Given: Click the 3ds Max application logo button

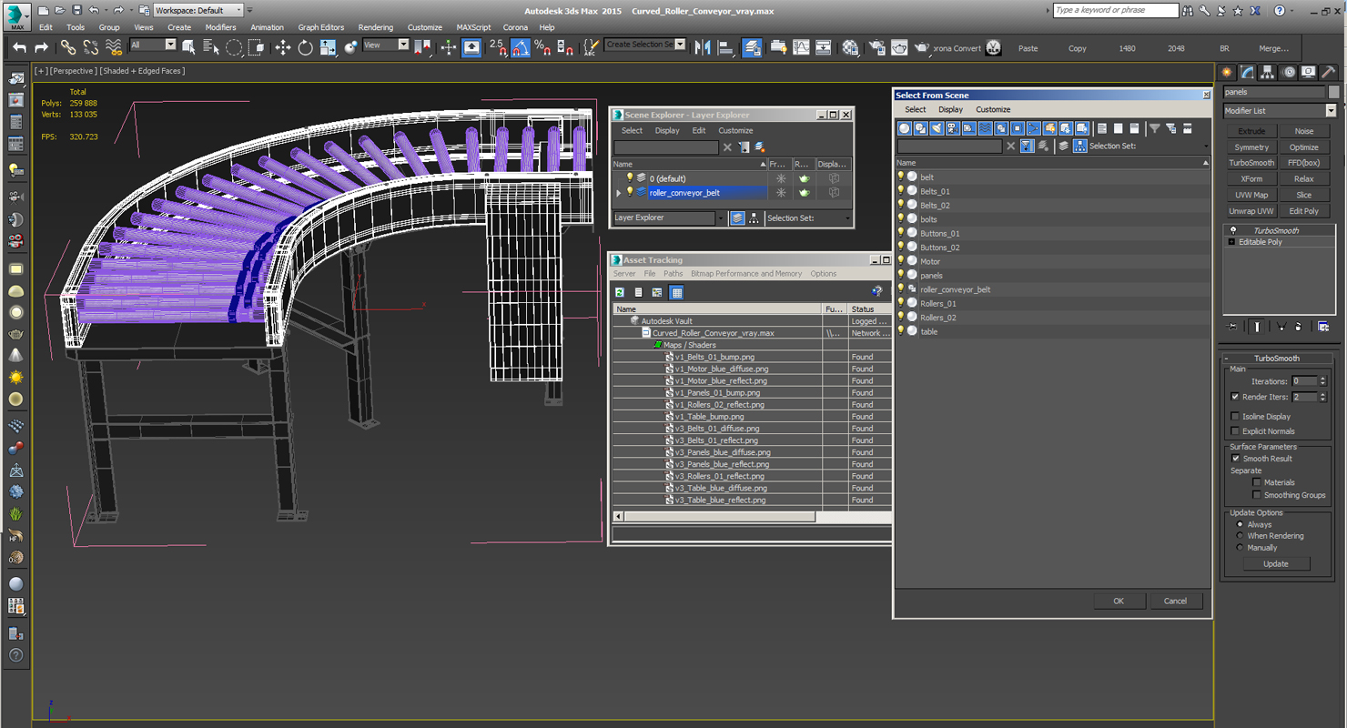Looking at the screenshot, I should (x=16, y=15).
